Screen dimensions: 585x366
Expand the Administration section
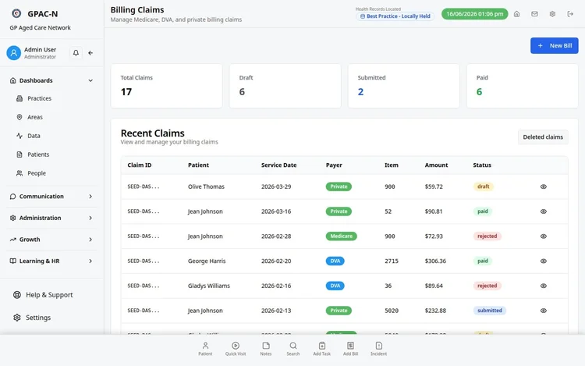click(51, 218)
